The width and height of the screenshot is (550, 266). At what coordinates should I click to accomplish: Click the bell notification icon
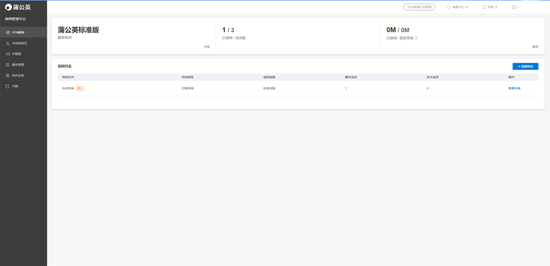pyautogui.click(x=485, y=7)
